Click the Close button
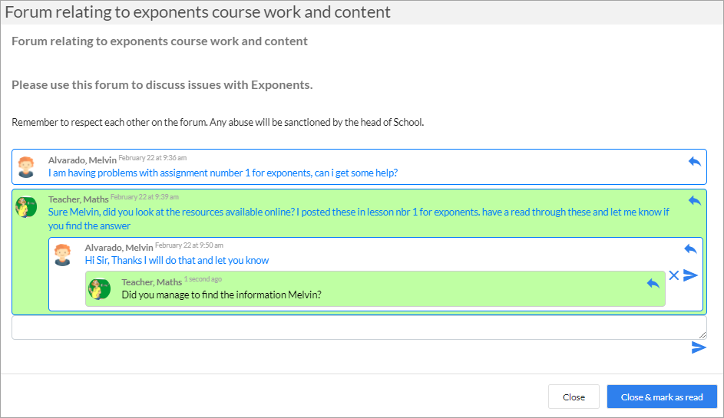This screenshot has width=724, height=418. pyautogui.click(x=574, y=397)
